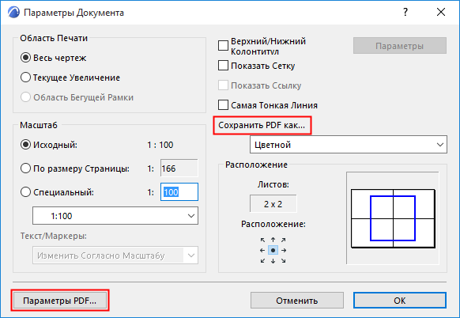Open the Параметры PDF... button
The image size is (460, 318).
tap(60, 301)
